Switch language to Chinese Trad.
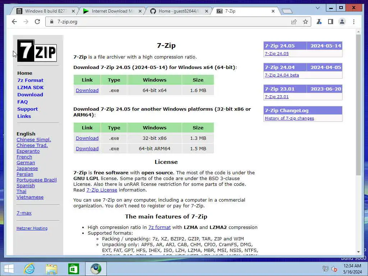The width and height of the screenshot is (368, 276). 32,146
